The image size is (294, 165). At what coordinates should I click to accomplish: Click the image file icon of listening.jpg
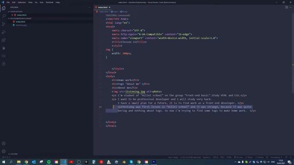(14, 25)
